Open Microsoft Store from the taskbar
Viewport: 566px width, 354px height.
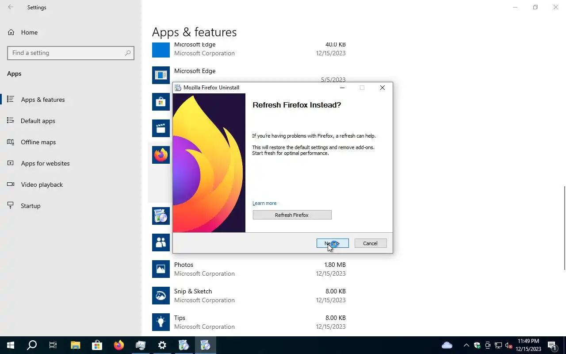[97, 345]
